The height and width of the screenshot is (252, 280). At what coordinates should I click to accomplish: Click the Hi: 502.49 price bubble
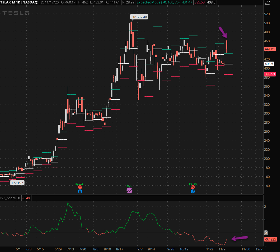(x=139, y=17)
